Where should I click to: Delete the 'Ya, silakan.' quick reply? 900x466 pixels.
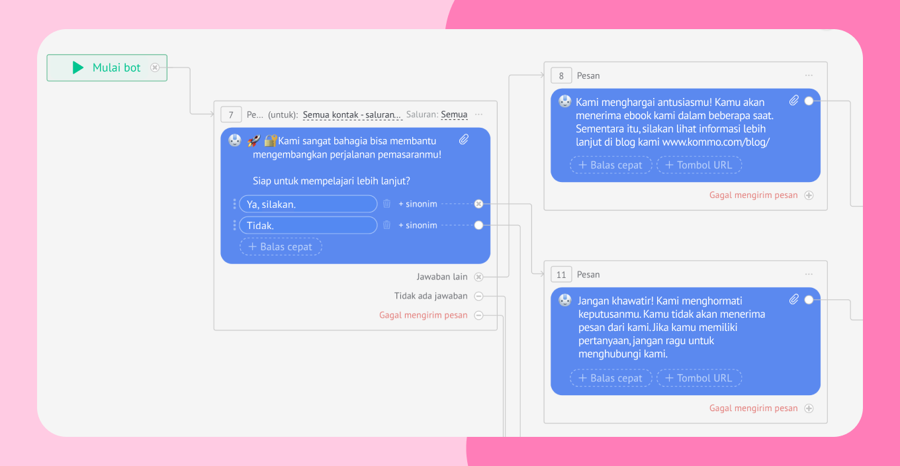pyautogui.click(x=387, y=204)
